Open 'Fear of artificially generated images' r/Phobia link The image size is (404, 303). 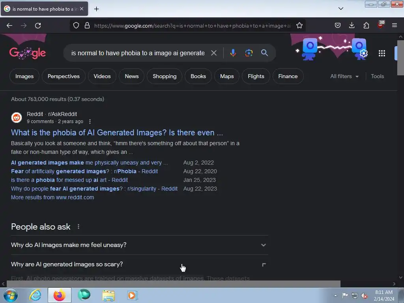84,171
